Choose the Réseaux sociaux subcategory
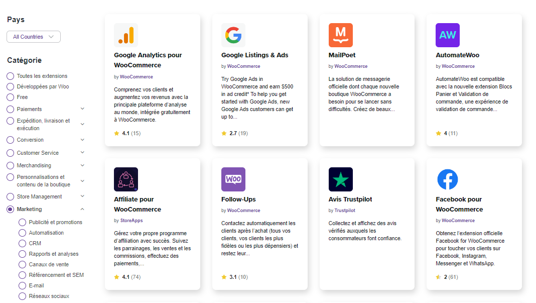The height and width of the screenshot is (303, 536). coord(22,296)
